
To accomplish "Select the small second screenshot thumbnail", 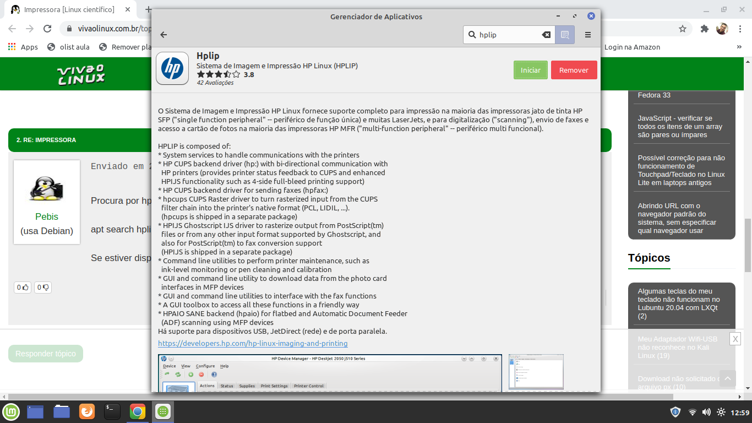I will click(536, 372).
